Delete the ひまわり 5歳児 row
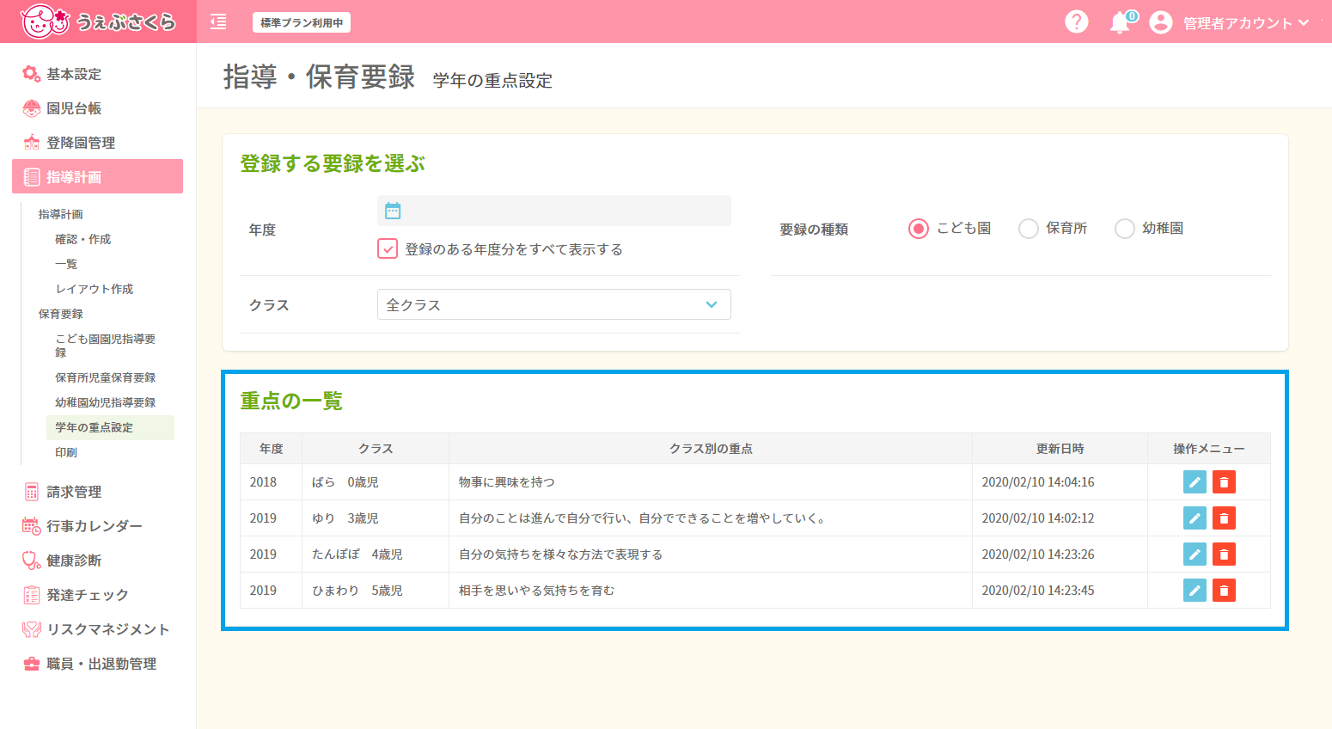The width and height of the screenshot is (1332, 729). click(1224, 591)
